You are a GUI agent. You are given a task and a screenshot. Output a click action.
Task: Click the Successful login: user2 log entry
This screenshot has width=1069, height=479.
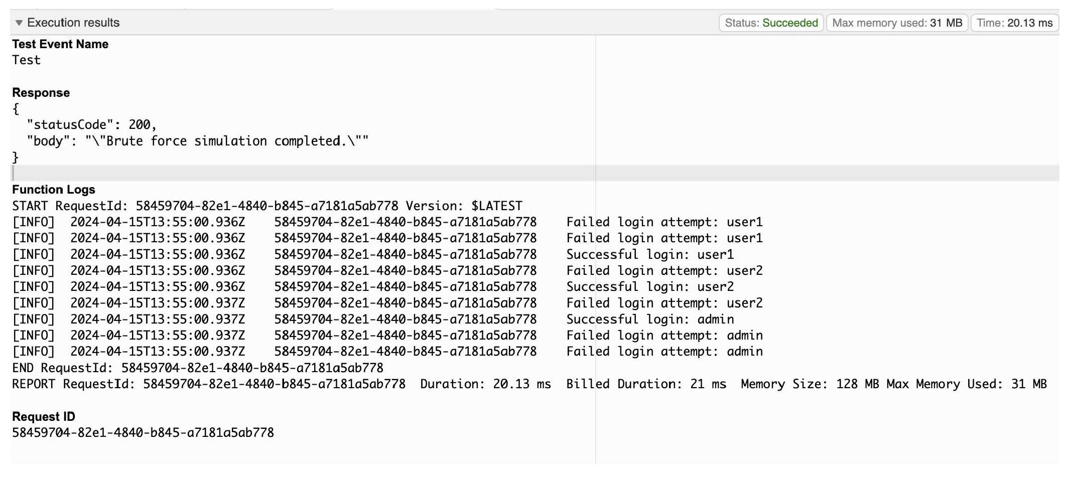click(650, 287)
